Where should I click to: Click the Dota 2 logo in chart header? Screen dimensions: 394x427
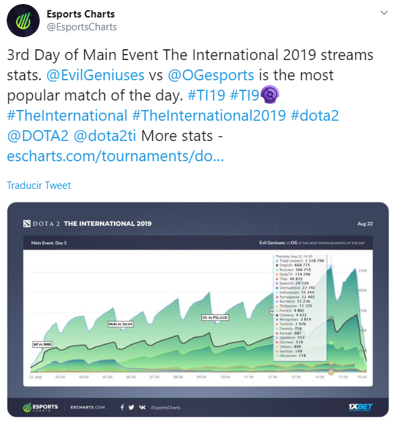point(27,223)
